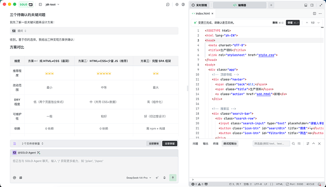Close the index.html tab
This screenshot has width=326, height=187.
[x=212, y=14]
